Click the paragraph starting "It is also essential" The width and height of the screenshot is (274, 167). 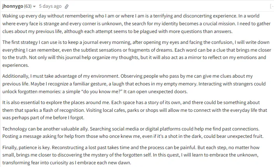pyautogui.click(x=135, y=110)
